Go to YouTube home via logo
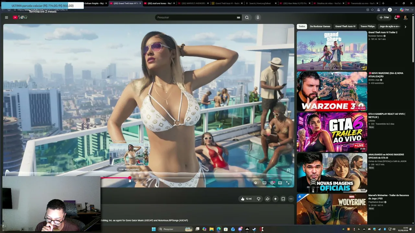Image resolution: width=415 pixels, height=233 pixels. [x=20, y=17]
